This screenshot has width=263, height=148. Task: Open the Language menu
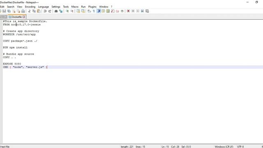point(44,7)
